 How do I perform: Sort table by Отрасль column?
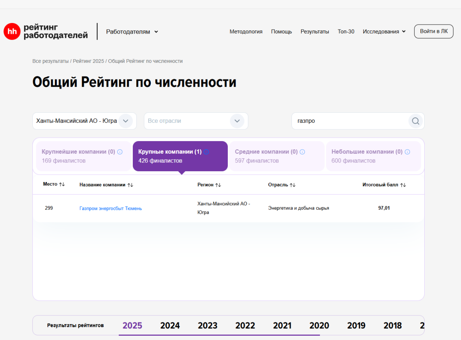click(x=292, y=185)
